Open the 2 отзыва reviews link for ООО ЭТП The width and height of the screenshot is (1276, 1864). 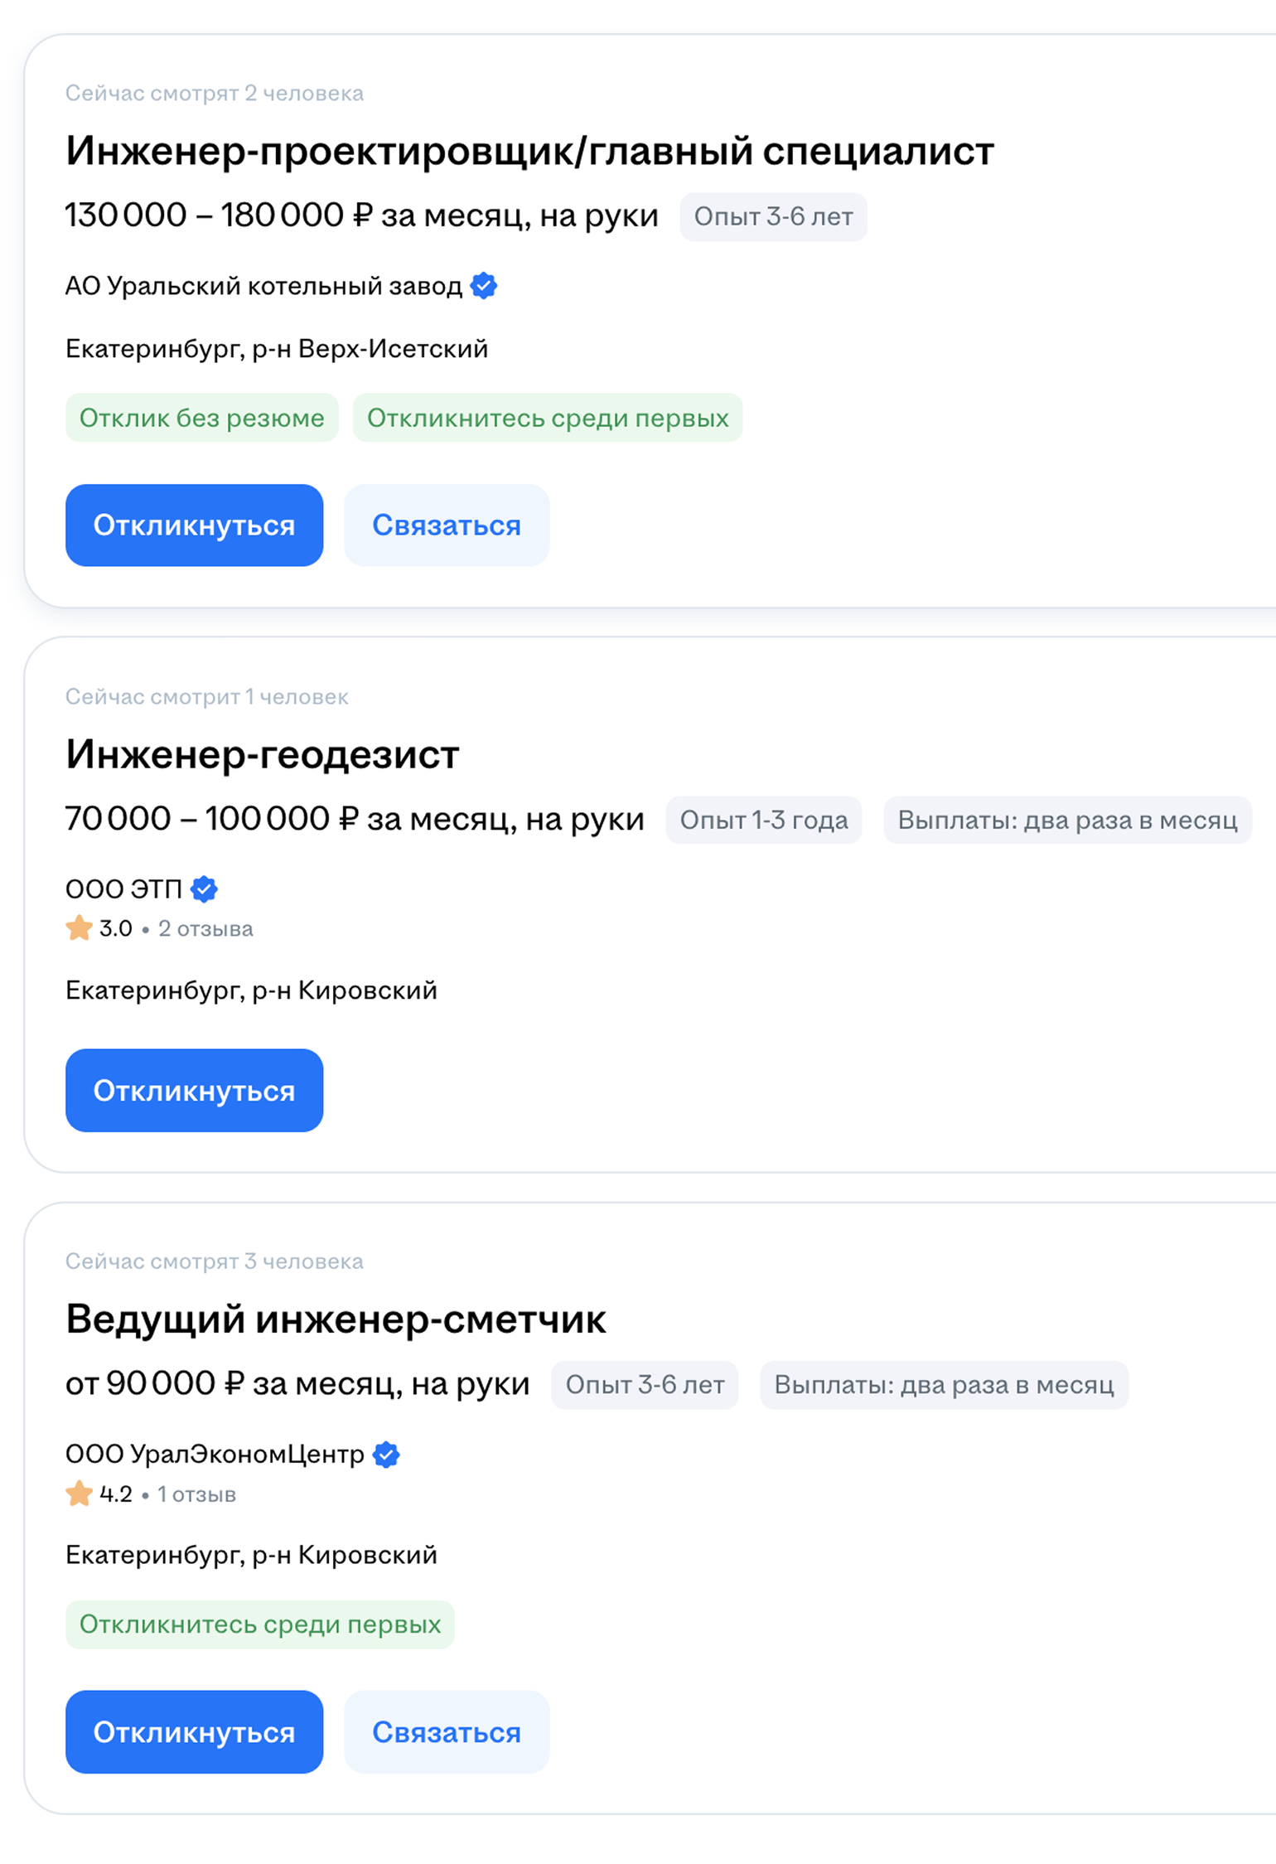pyautogui.click(x=205, y=929)
